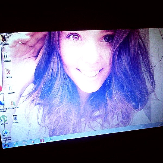Viewport: 163px width, 163px height.
Task: Open the Windows Start menu orb
Action: [6, 146]
